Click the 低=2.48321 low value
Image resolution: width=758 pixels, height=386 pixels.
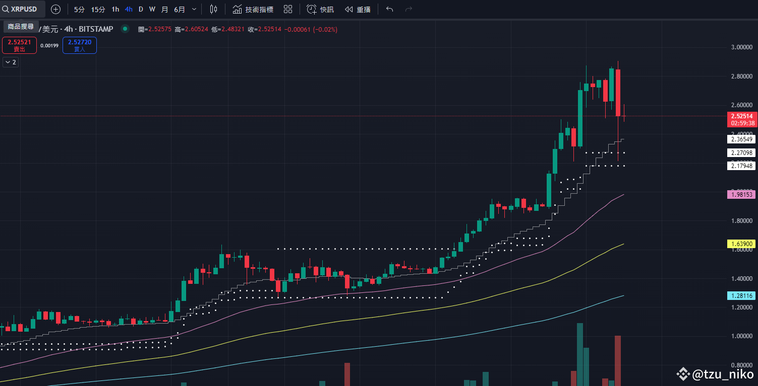(228, 30)
